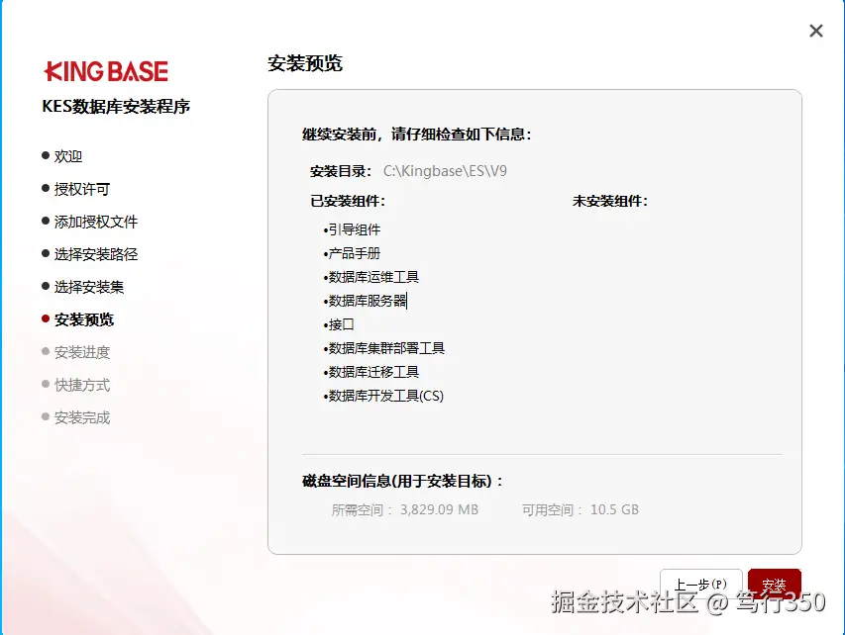Click the 继续安装前 instruction line

tap(417, 134)
